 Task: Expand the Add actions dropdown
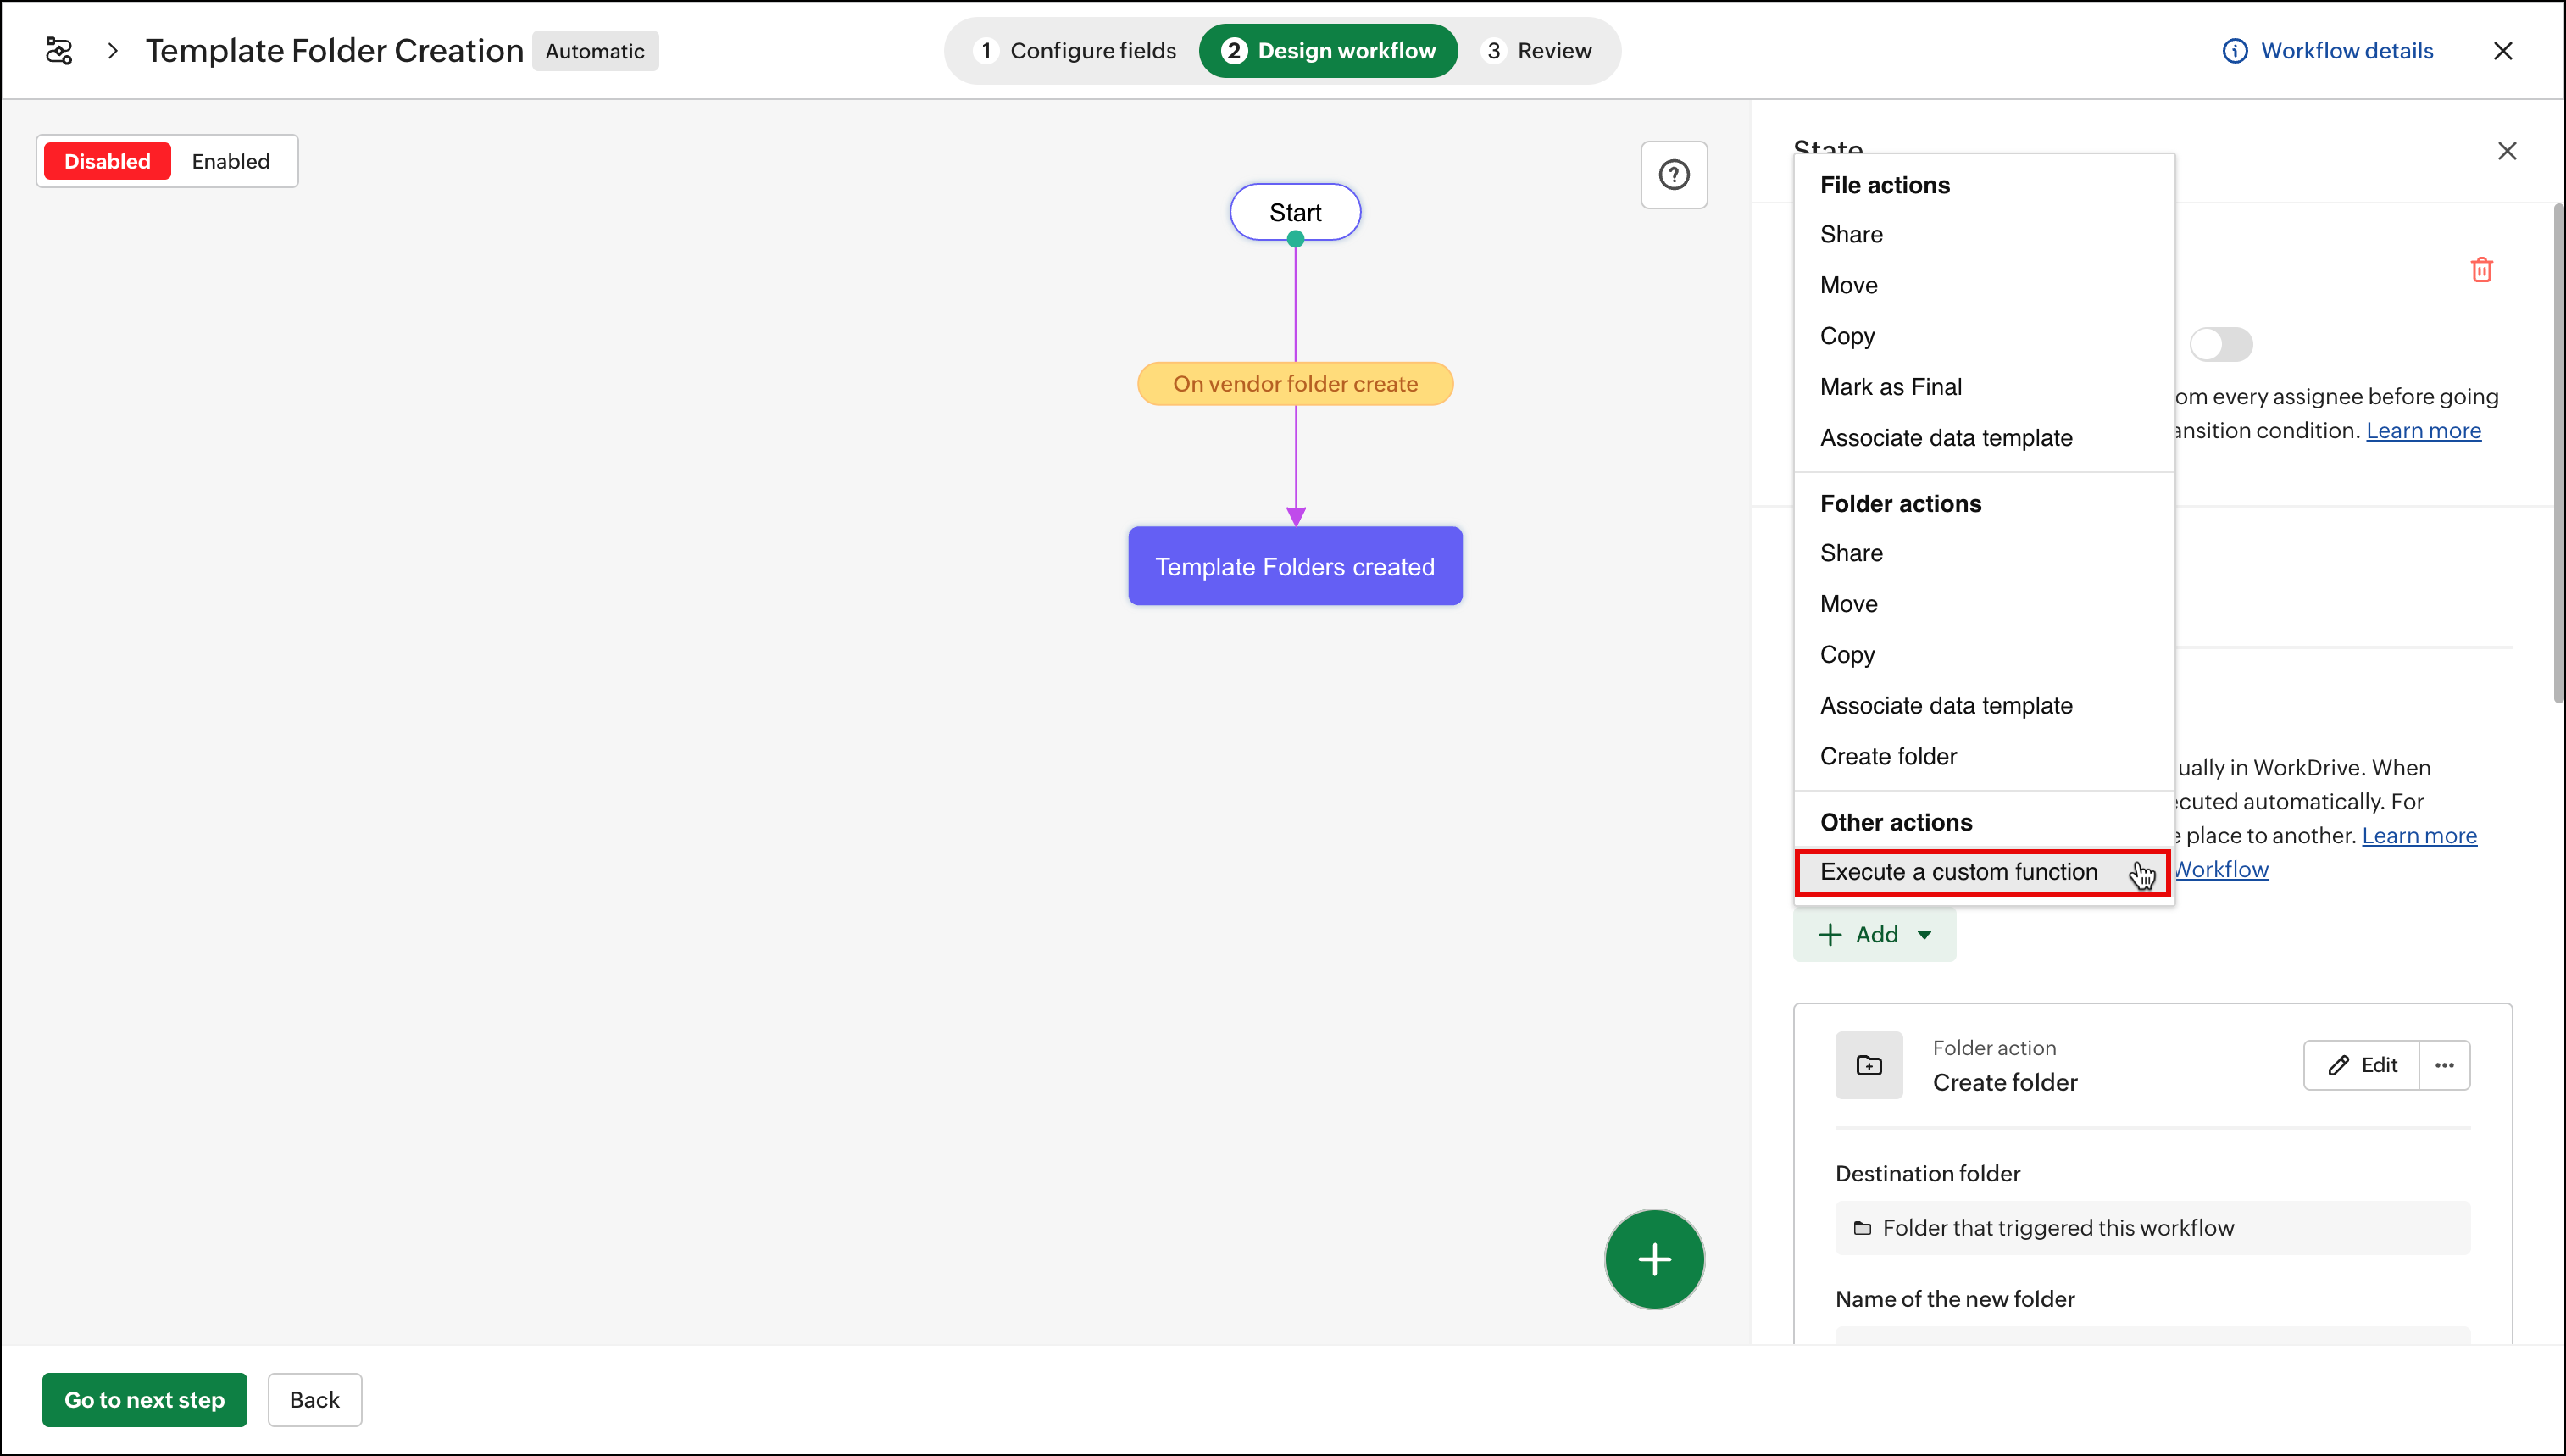pos(1874,934)
